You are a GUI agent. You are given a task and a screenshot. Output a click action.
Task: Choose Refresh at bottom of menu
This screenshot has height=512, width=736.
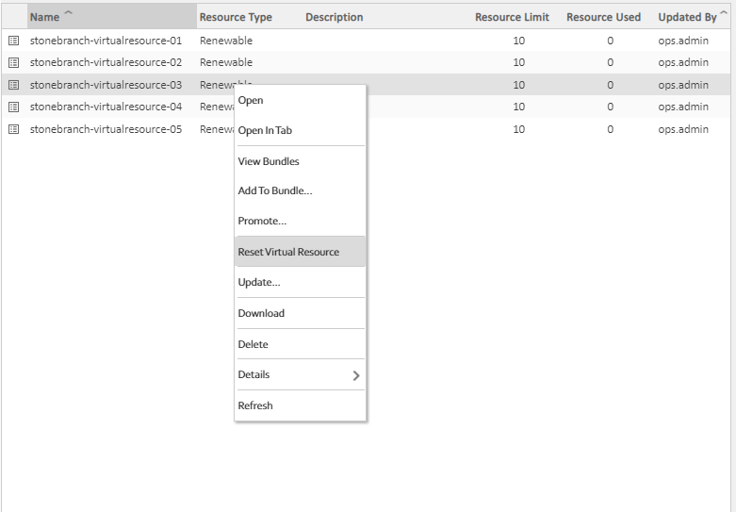click(x=255, y=405)
